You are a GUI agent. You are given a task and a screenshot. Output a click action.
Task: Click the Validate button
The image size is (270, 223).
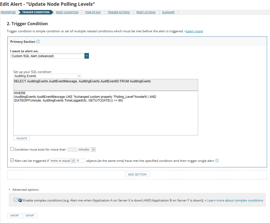(22, 138)
